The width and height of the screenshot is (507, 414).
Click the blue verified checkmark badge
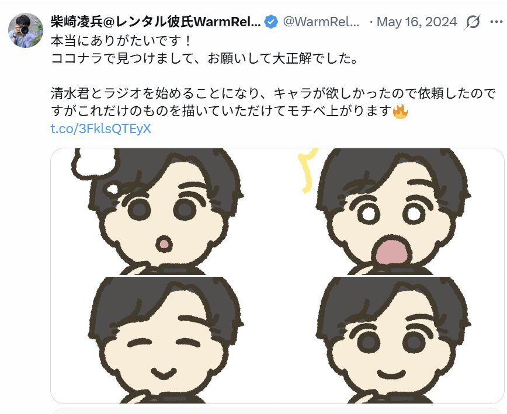(271, 22)
